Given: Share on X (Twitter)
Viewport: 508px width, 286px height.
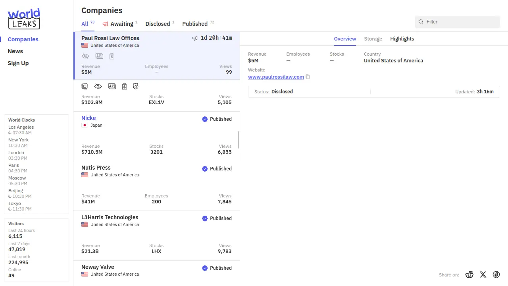Looking at the screenshot, I should (483, 274).
